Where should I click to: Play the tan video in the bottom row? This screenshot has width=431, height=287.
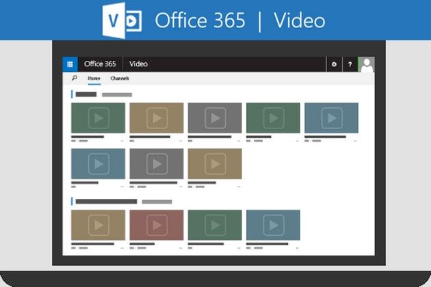coord(98,225)
